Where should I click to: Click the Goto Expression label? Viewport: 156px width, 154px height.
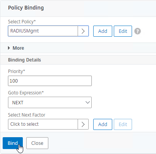[26, 93]
